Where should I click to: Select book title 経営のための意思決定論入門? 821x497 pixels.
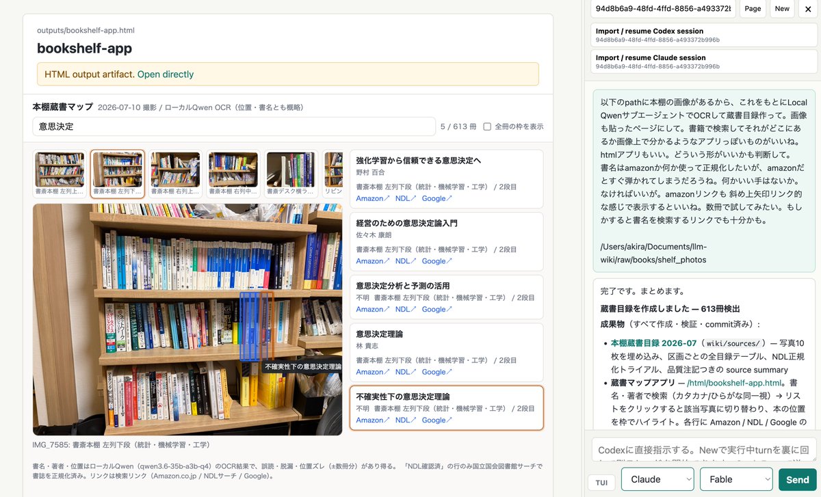click(406, 223)
